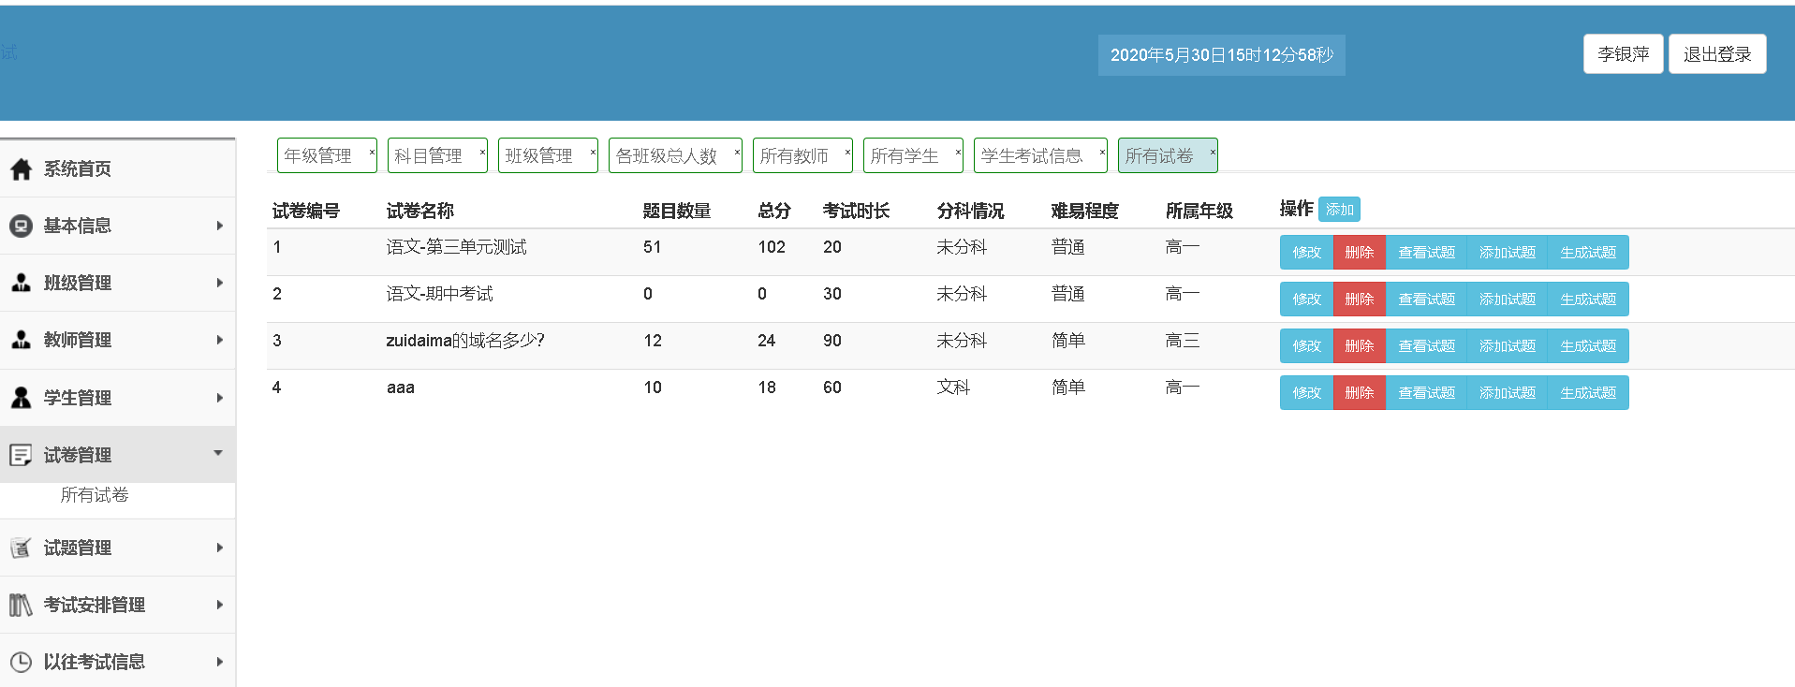Expand the 以往考试信息 sidebar arrow
The image size is (1795, 687).
(x=219, y=662)
